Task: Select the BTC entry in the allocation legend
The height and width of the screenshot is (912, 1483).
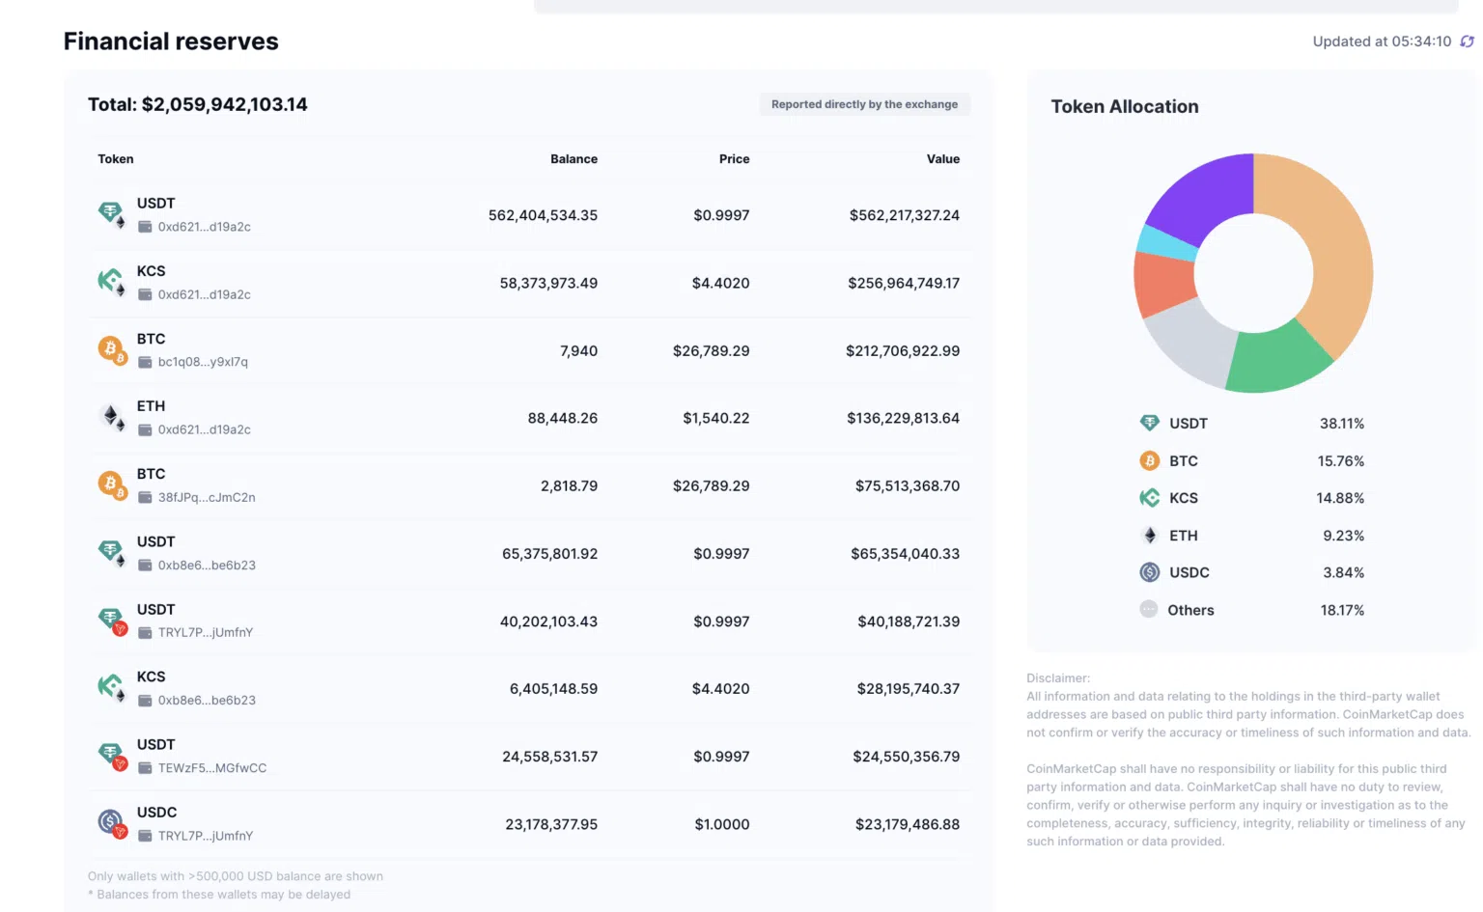Action: click(x=1183, y=461)
